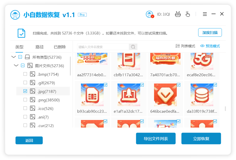Click the 导出文件列表 export button
The width and height of the screenshot is (236, 160).
[x=156, y=138]
